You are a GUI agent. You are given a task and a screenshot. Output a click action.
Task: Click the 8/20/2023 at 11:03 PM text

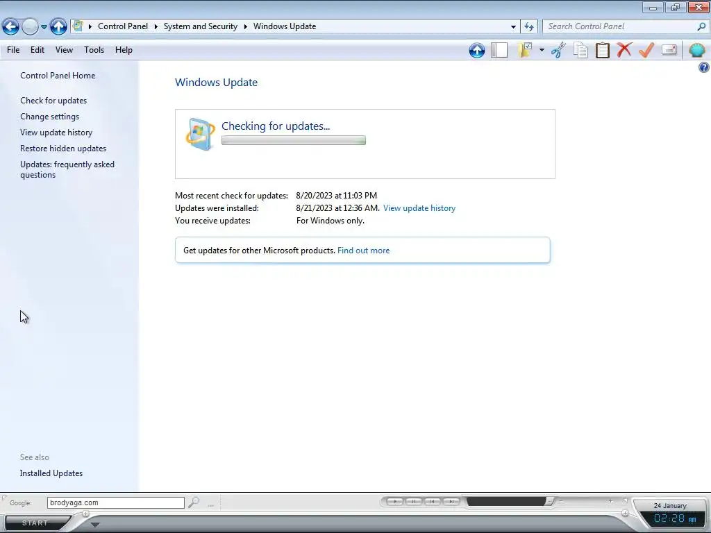[x=337, y=195]
